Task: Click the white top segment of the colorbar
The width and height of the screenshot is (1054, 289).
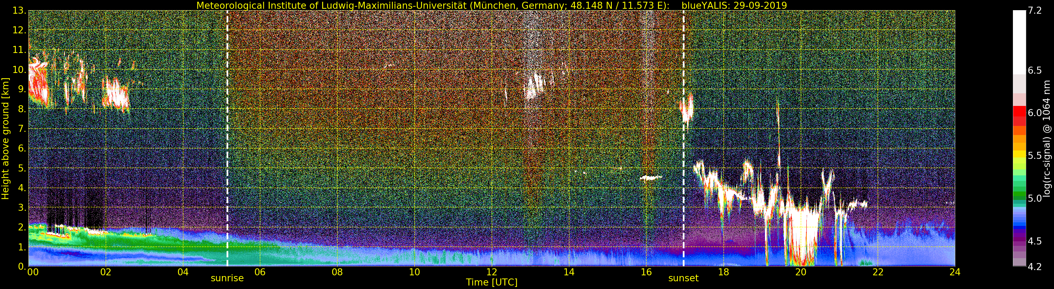Action: pyautogui.click(x=1019, y=42)
